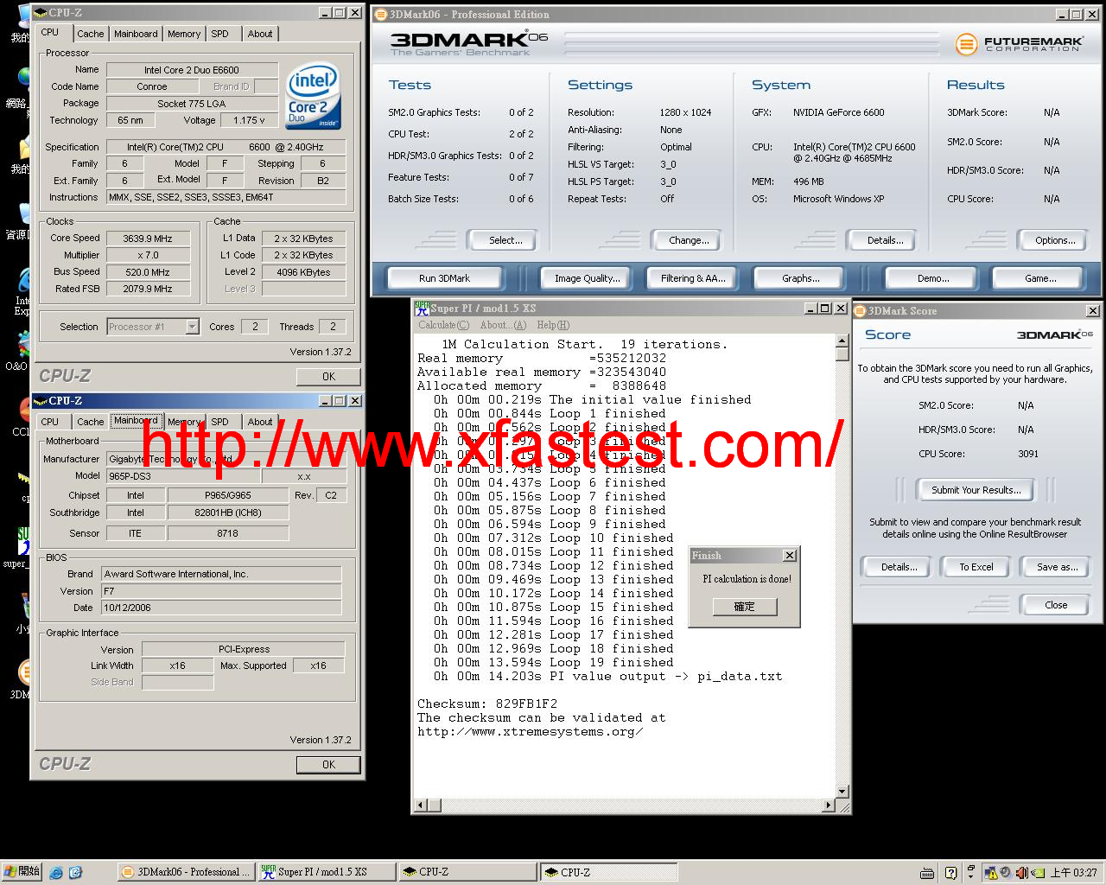The image size is (1106, 885).
Task: Click the Futuremark Corporation logo
Action: [1019, 43]
